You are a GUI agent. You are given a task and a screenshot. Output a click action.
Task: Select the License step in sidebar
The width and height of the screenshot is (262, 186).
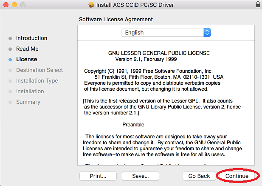[27, 60]
